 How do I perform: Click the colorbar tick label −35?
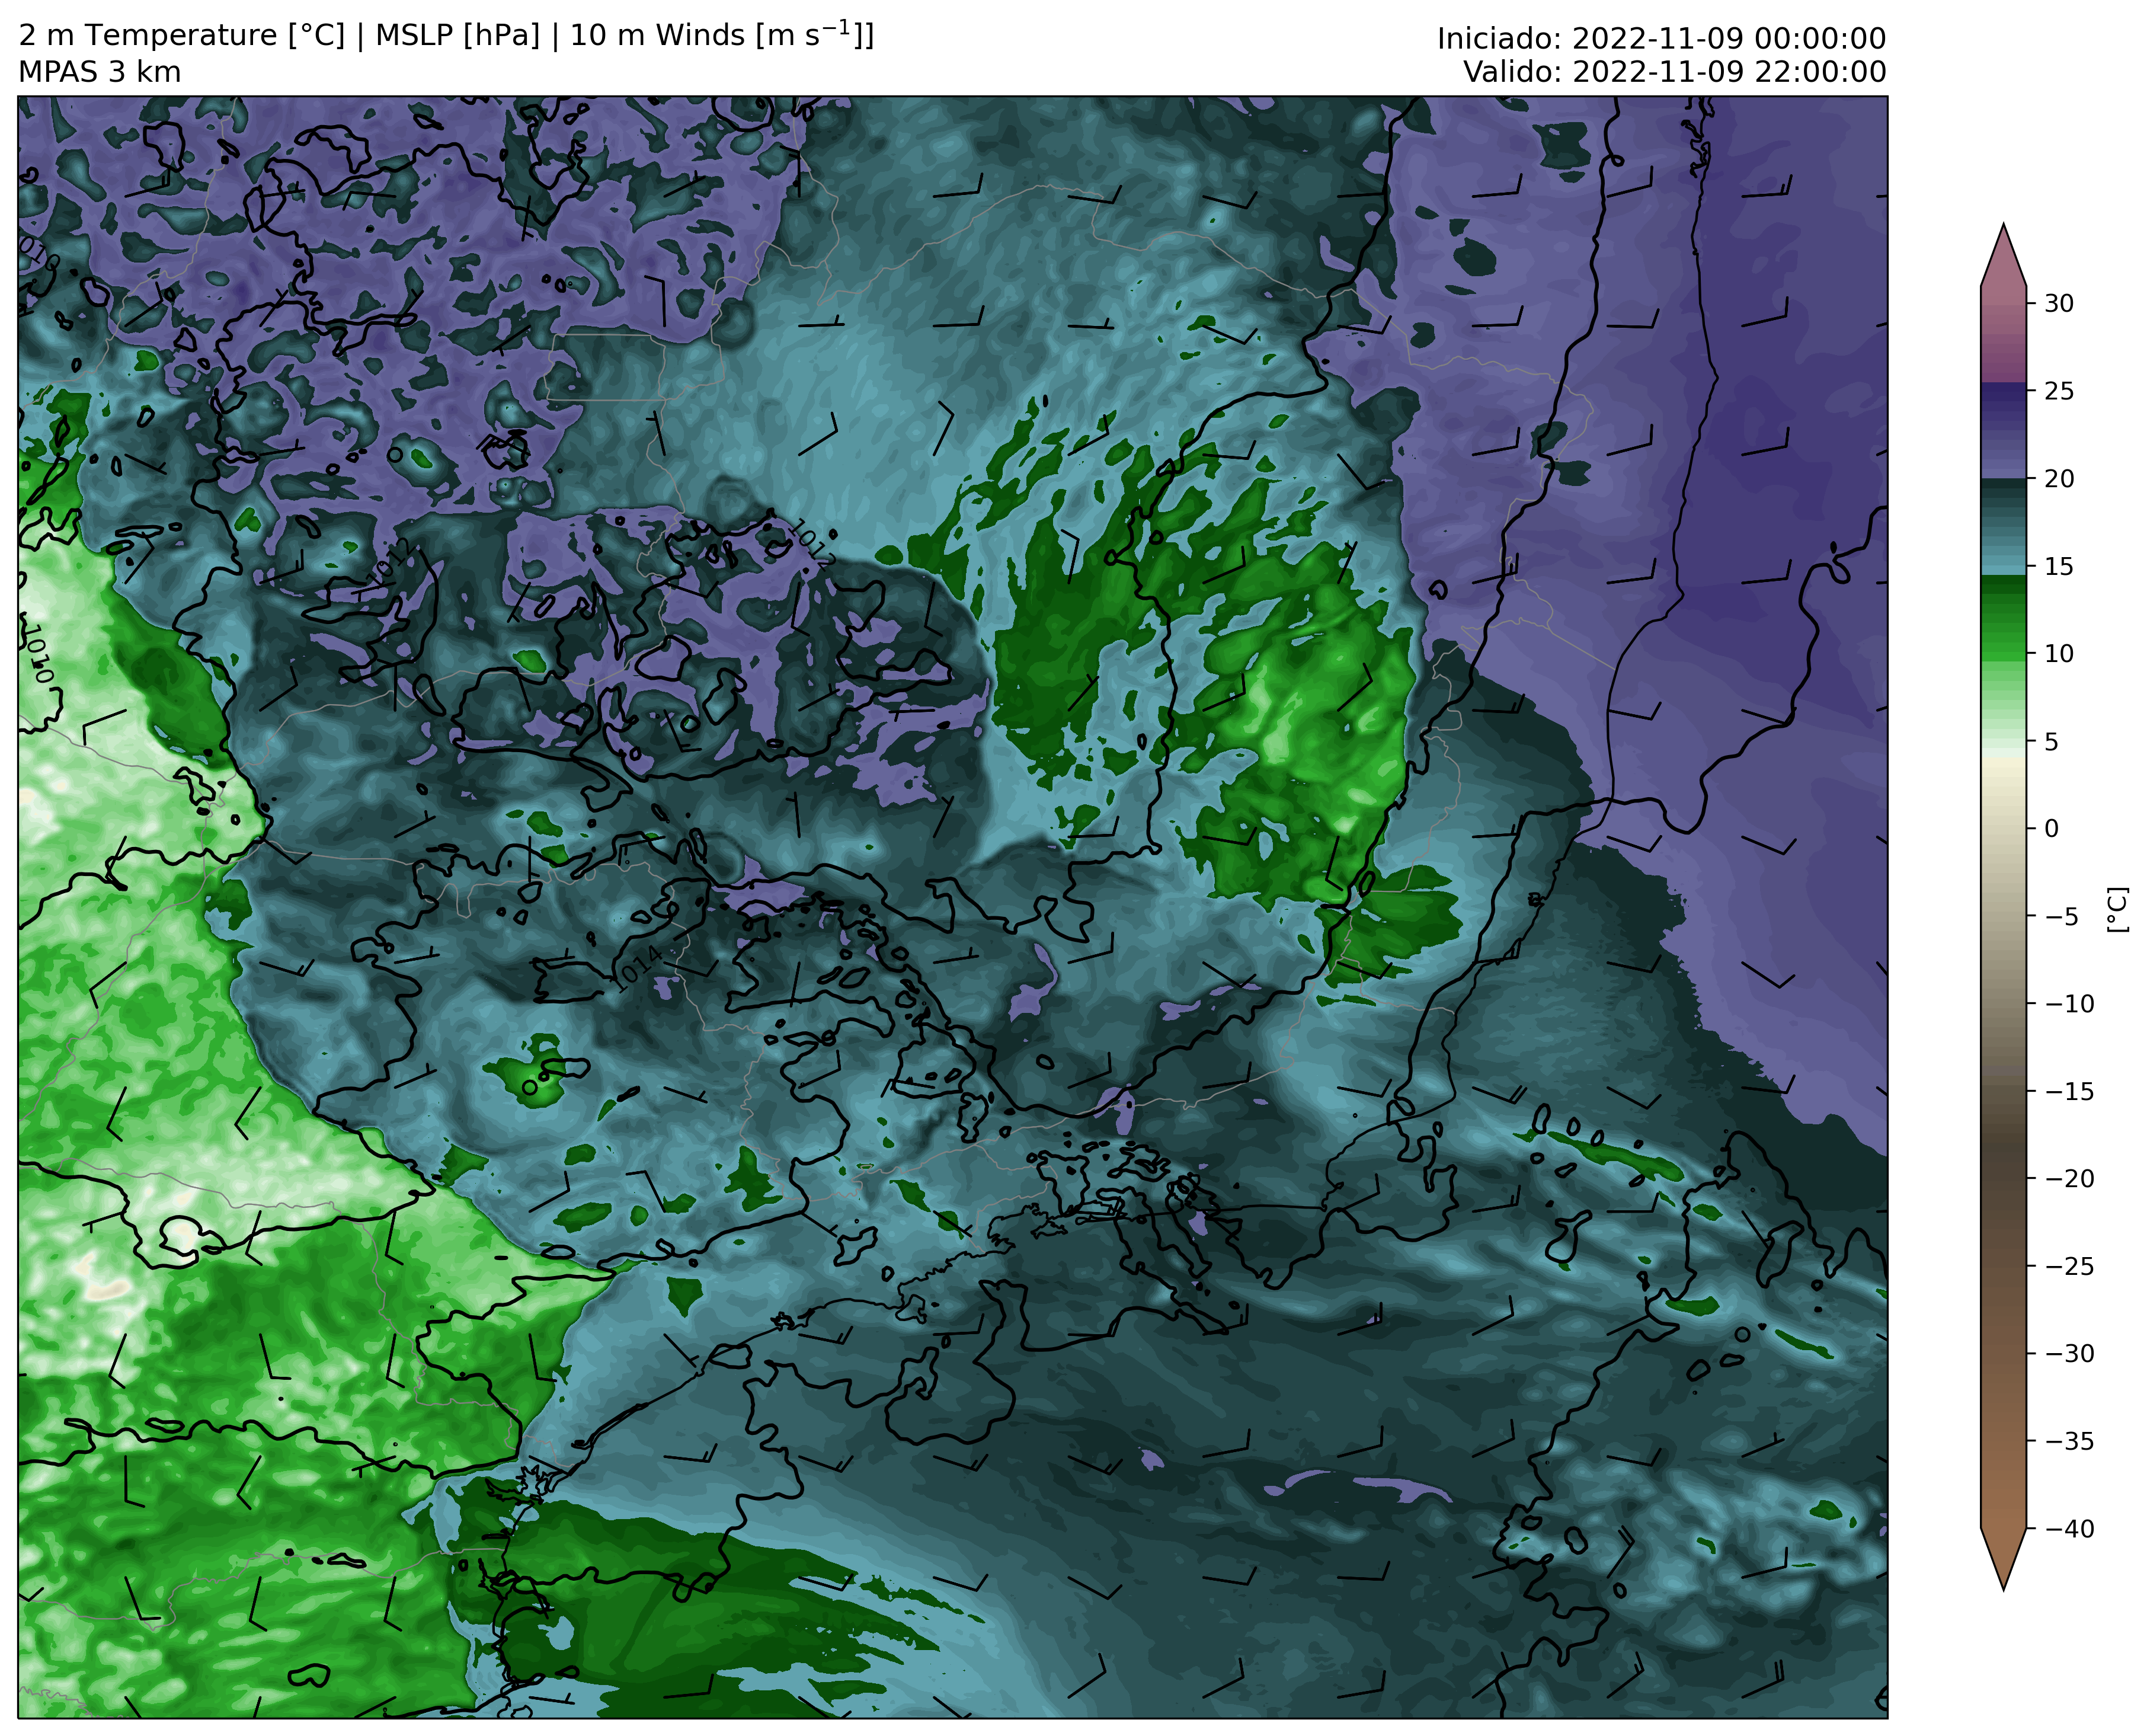2068,1441
